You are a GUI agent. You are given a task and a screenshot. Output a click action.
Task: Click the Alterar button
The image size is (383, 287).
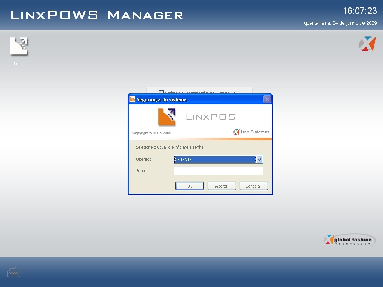(x=221, y=186)
